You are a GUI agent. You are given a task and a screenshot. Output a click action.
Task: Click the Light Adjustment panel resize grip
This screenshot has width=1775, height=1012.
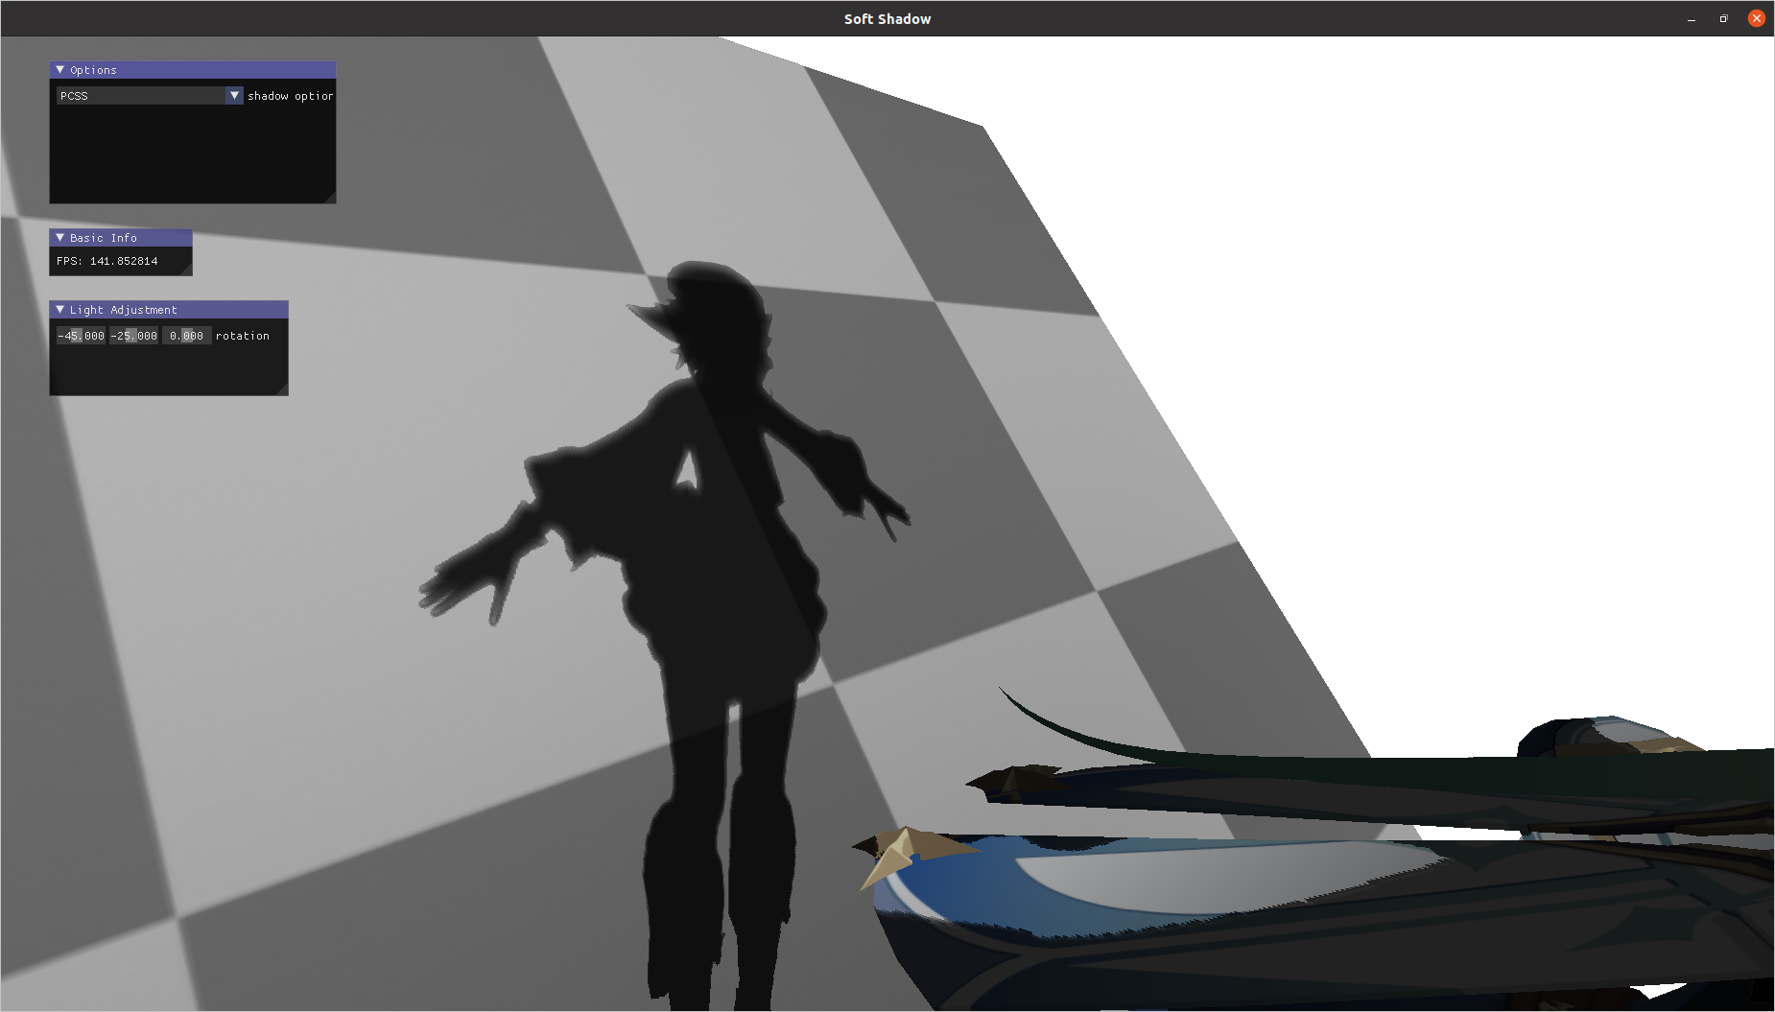[x=281, y=388]
